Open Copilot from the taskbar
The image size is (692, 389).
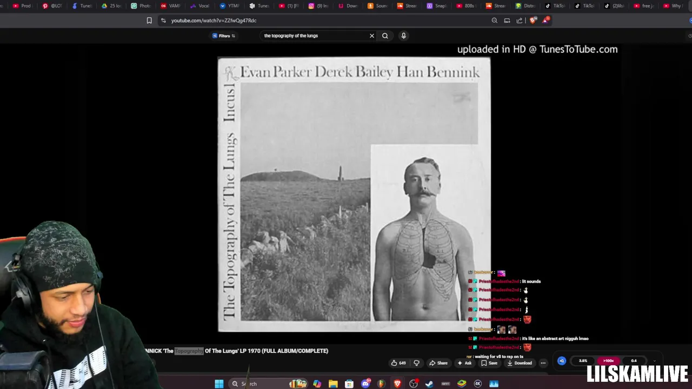coord(317,384)
